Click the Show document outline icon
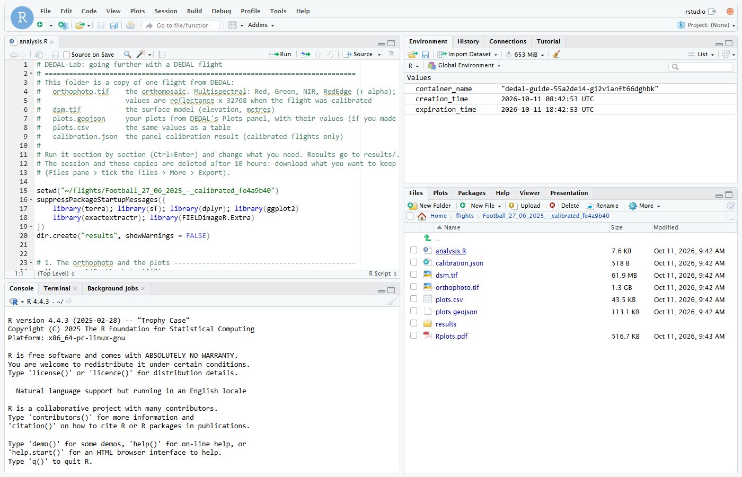 (391, 54)
